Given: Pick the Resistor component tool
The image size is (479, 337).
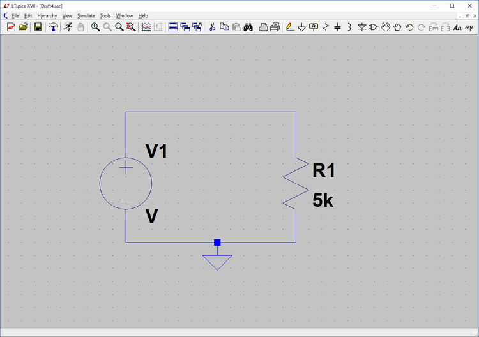Looking at the screenshot, I should [326, 27].
